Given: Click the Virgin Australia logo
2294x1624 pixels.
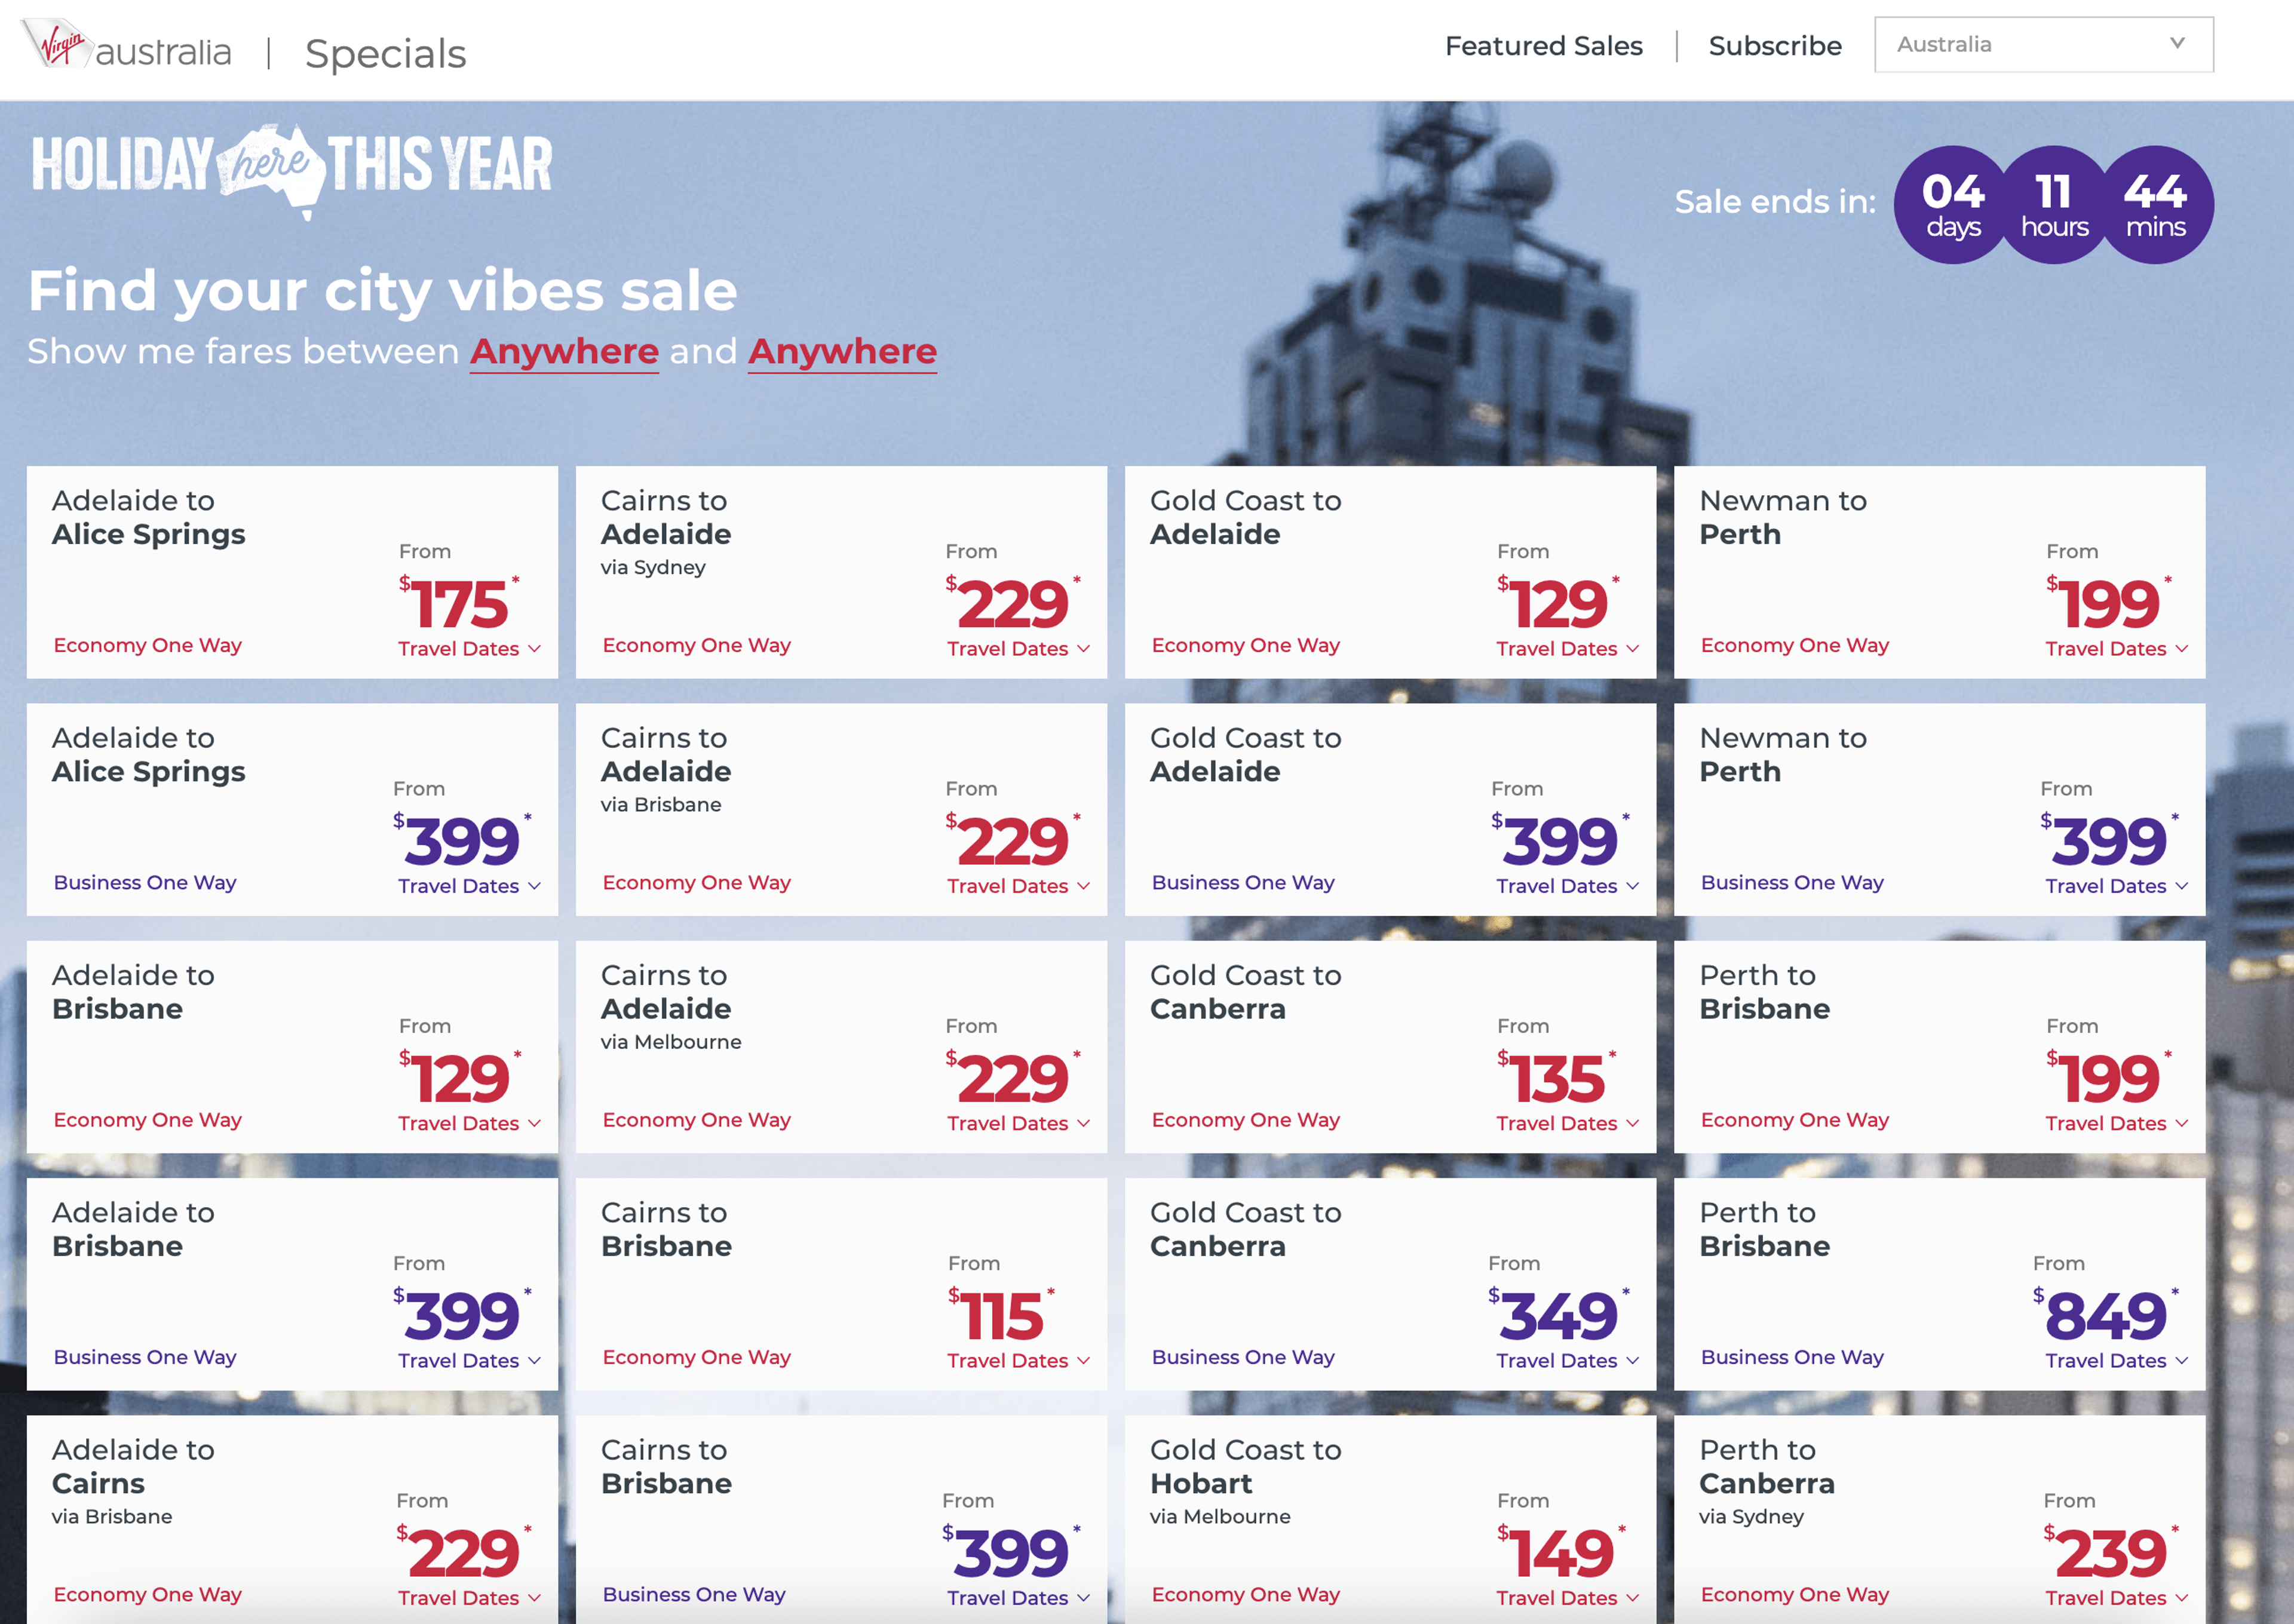Looking at the screenshot, I should pyautogui.click(x=127, y=47).
